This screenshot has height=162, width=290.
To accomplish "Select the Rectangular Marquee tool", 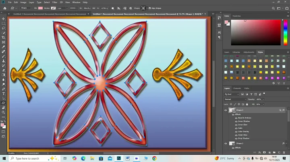I will tap(4, 23).
